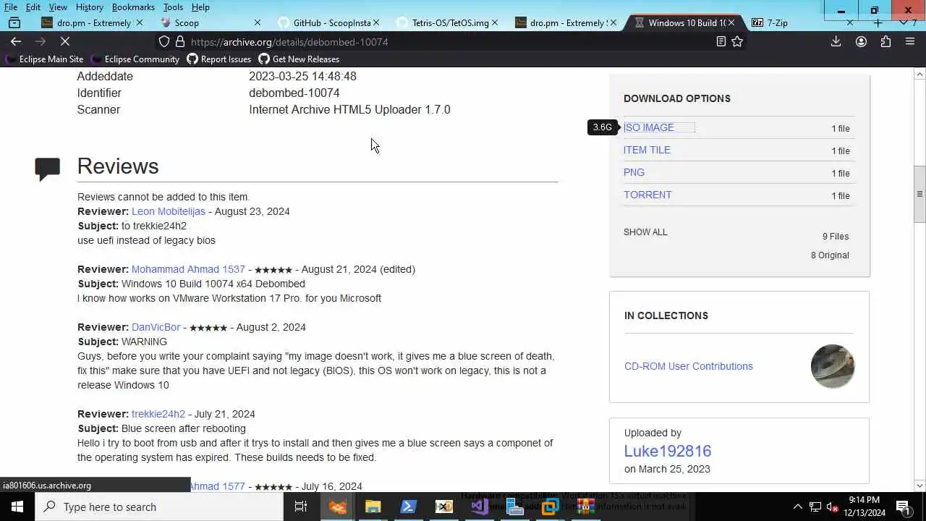Open the View menu
This screenshot has height=521, width=926.
[x=58, y=7]
